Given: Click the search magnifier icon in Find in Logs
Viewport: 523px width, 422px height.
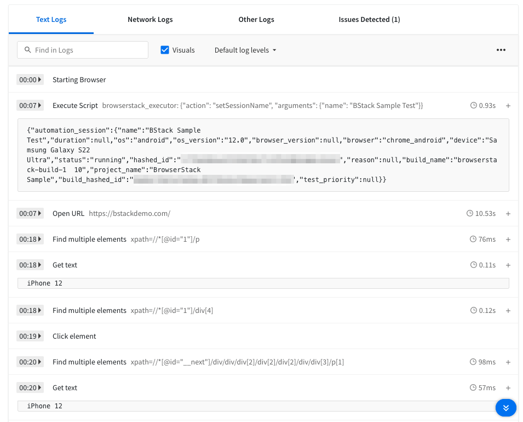Looking at the screenshot, I should (28, 50).
